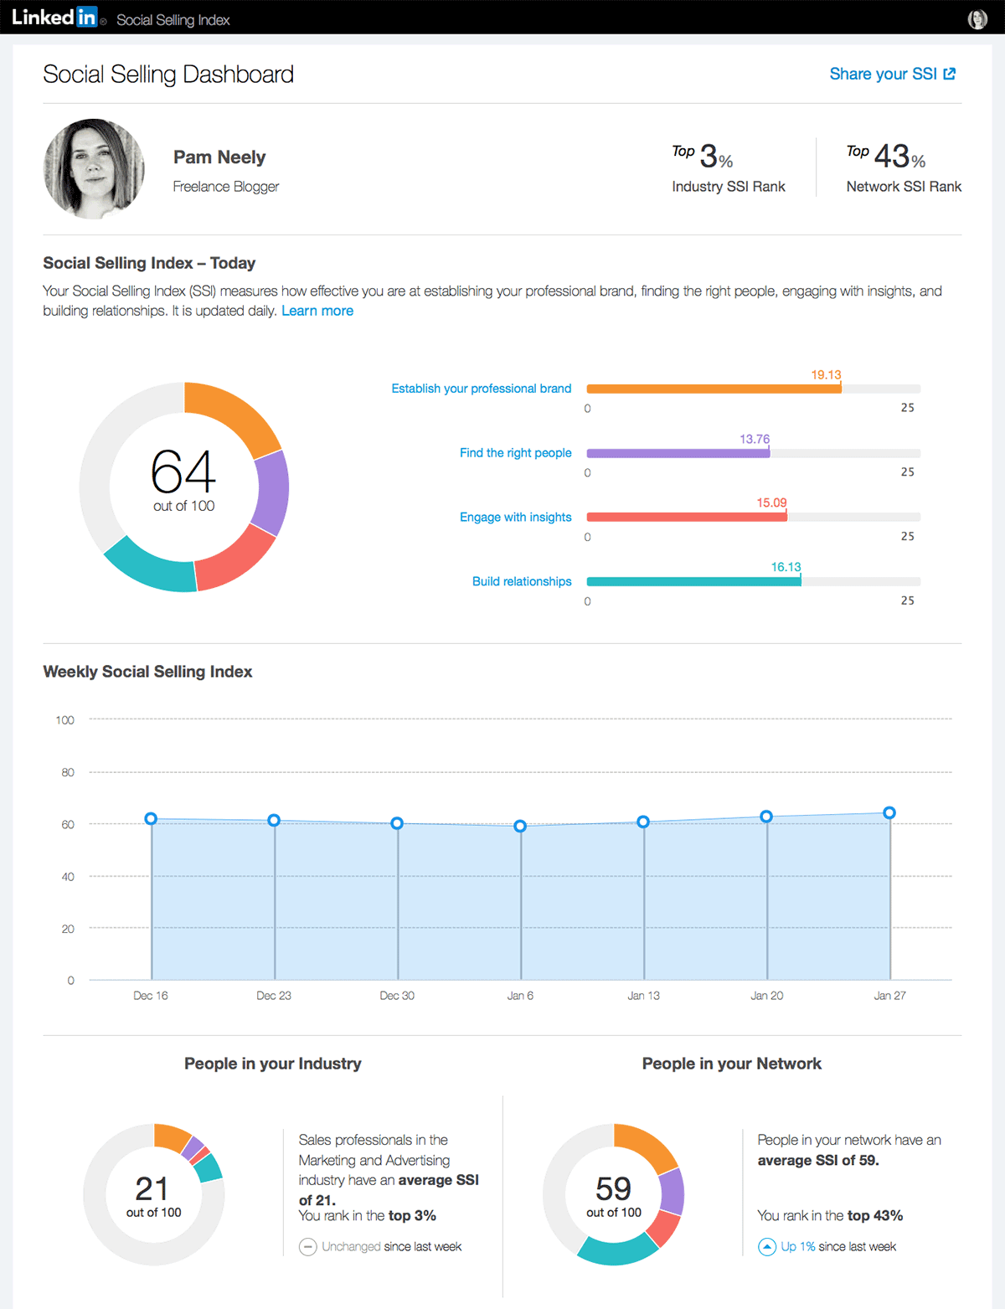Click the People in your Industry heading

point(273,1064)
